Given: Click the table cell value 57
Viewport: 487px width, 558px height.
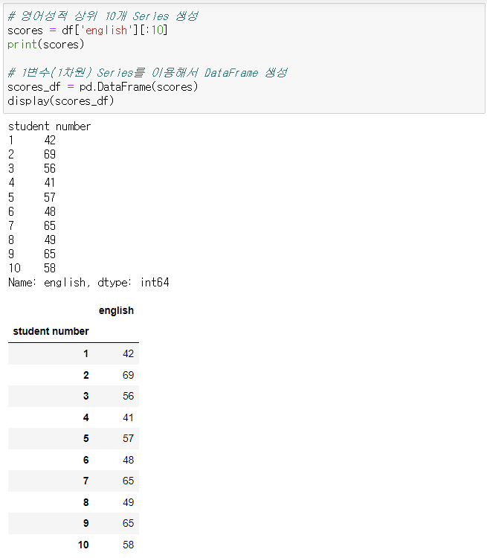Looking at the screenshot, I should (x=128, y=438).
